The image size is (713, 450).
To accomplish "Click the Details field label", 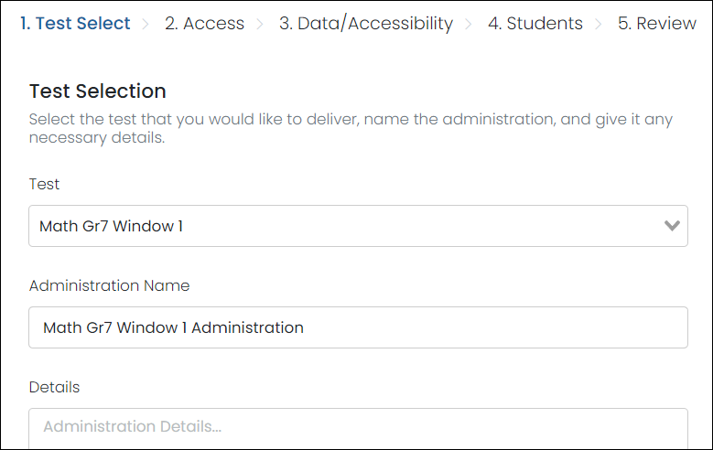I will 54,387.
